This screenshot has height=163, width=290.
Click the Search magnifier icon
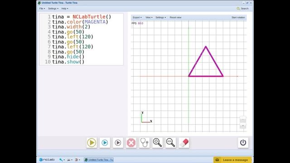click(238, 9)
